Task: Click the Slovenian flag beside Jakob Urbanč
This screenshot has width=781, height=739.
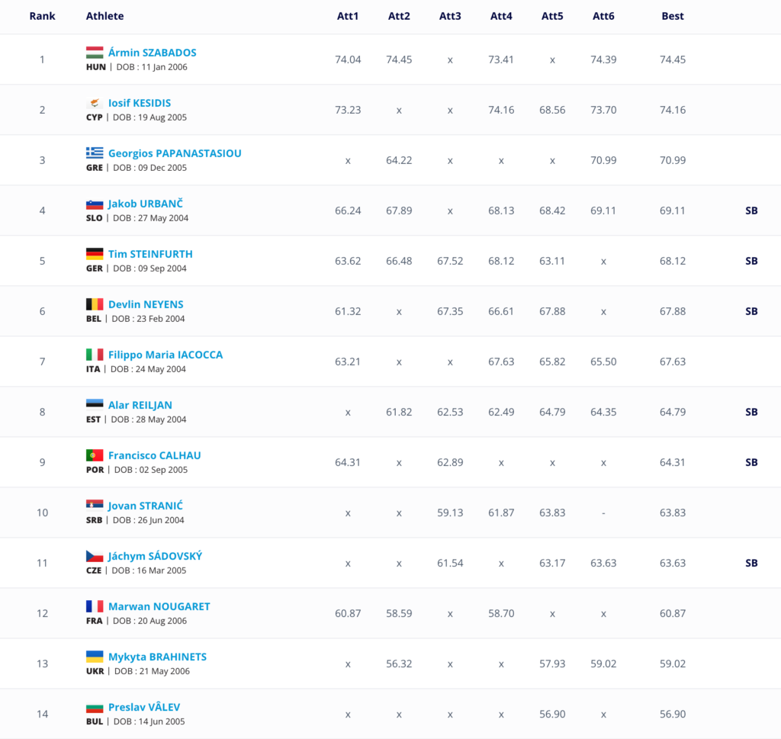Action: click(x=95, y=204)
